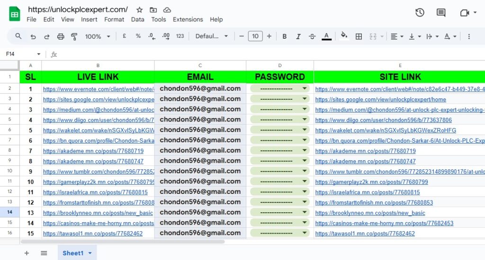Image resolution: width=485 pixels, height=260 pixels.
Task: Open the all sheets list icon
Action: pyautogui.click(x=44, y=253)
